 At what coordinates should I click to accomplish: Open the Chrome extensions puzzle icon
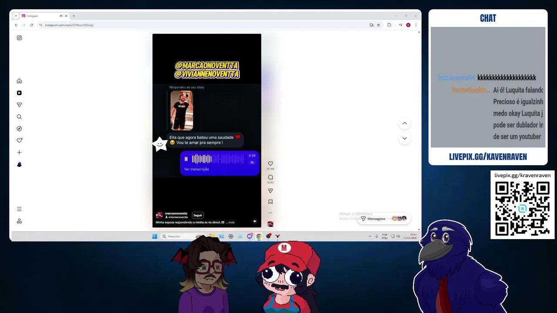pyautogui.click(x=389, y=25)
